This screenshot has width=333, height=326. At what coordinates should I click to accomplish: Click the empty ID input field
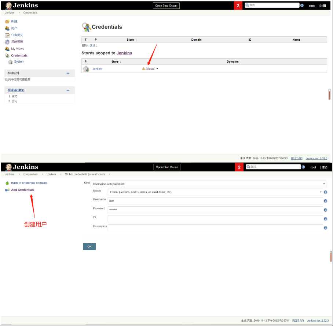[215, 219]
